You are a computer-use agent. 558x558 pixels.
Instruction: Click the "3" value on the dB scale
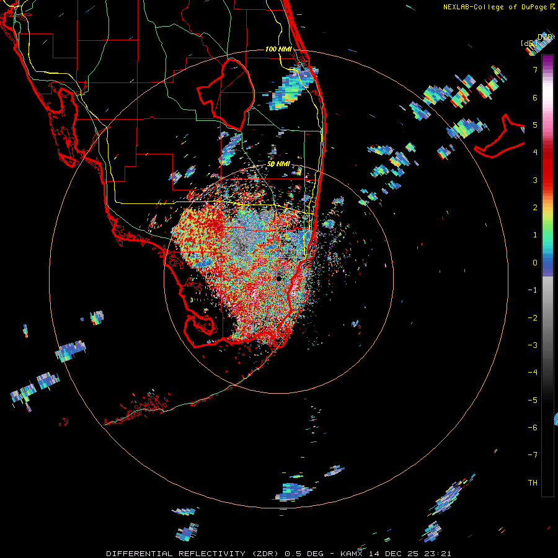pyautogui.click(x=535, y=180)
